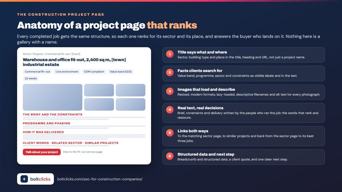Click "PROGRAMME AND PHASING" section heading

(46, 123)
